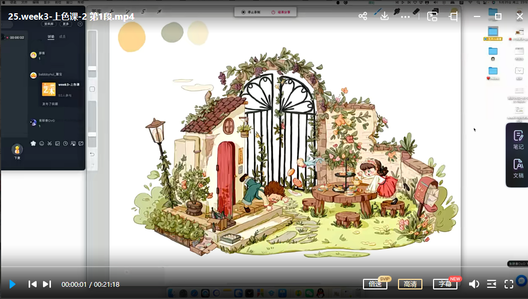Skip to the next video

click(x=47, y=284)
